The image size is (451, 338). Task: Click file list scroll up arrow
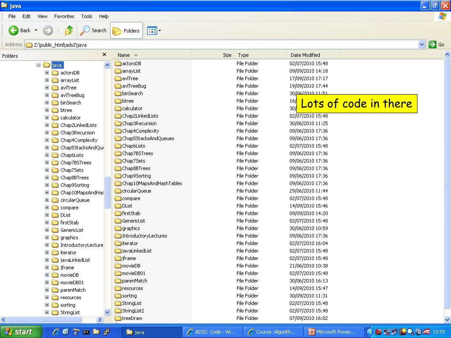[447, 54]
